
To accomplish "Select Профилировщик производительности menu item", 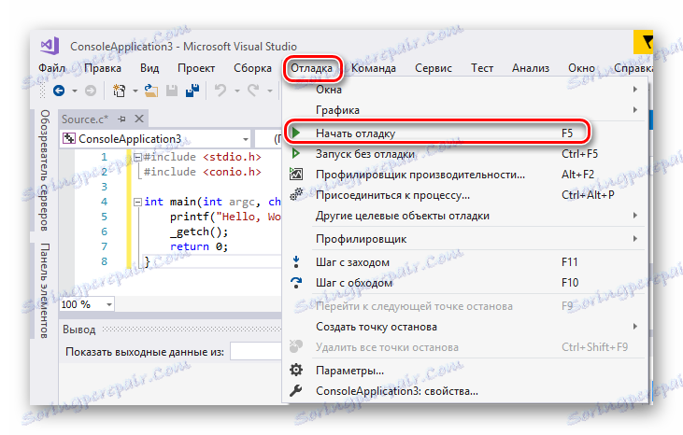I will (465, 174).
